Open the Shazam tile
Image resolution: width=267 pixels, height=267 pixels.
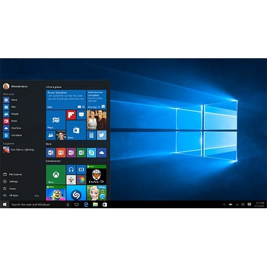point(76,193)
